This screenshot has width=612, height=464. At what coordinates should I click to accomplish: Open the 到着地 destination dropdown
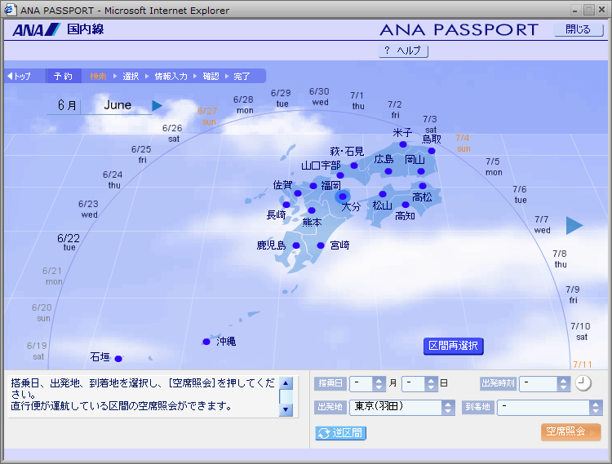coord(549,408)
